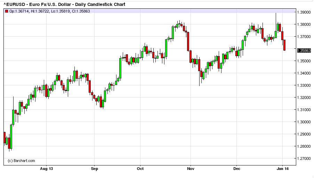Click the 'Aug 13' date axis label

coord(46,169)
